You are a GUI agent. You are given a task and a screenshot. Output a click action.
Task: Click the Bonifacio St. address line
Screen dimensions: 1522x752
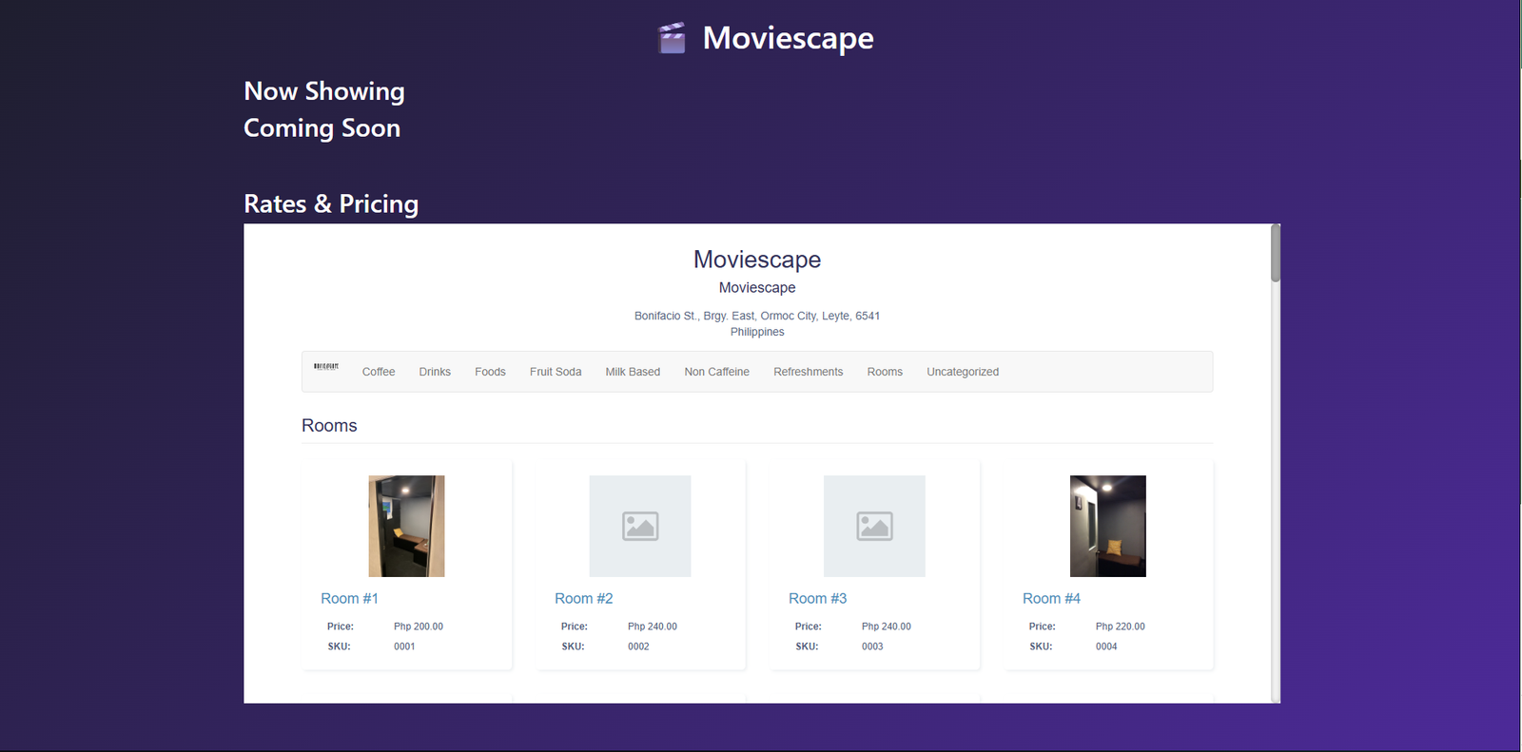pos(757,316)
